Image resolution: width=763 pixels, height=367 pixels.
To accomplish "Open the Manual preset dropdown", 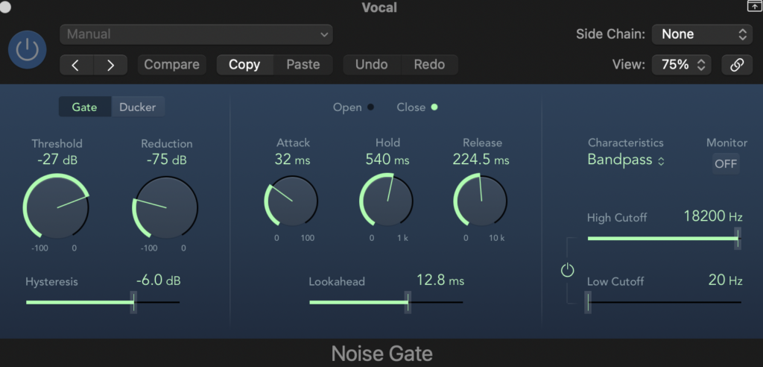I will click(197, 34).
